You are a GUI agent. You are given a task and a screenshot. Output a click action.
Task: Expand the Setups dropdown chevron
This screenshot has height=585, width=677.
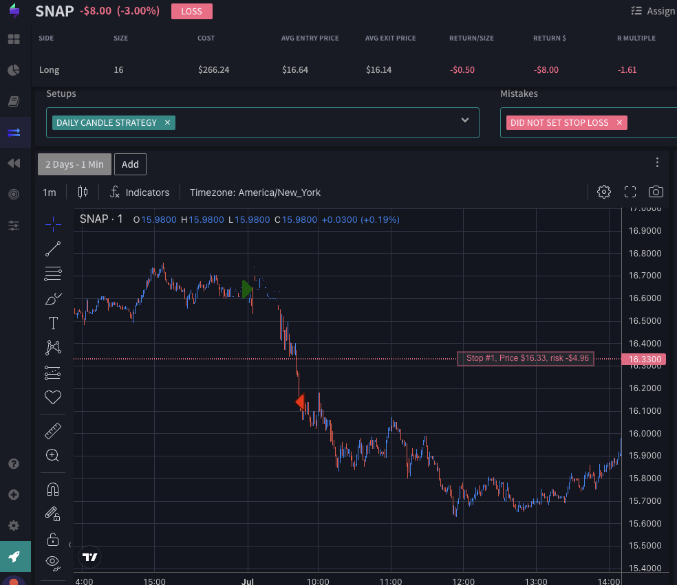465,120
